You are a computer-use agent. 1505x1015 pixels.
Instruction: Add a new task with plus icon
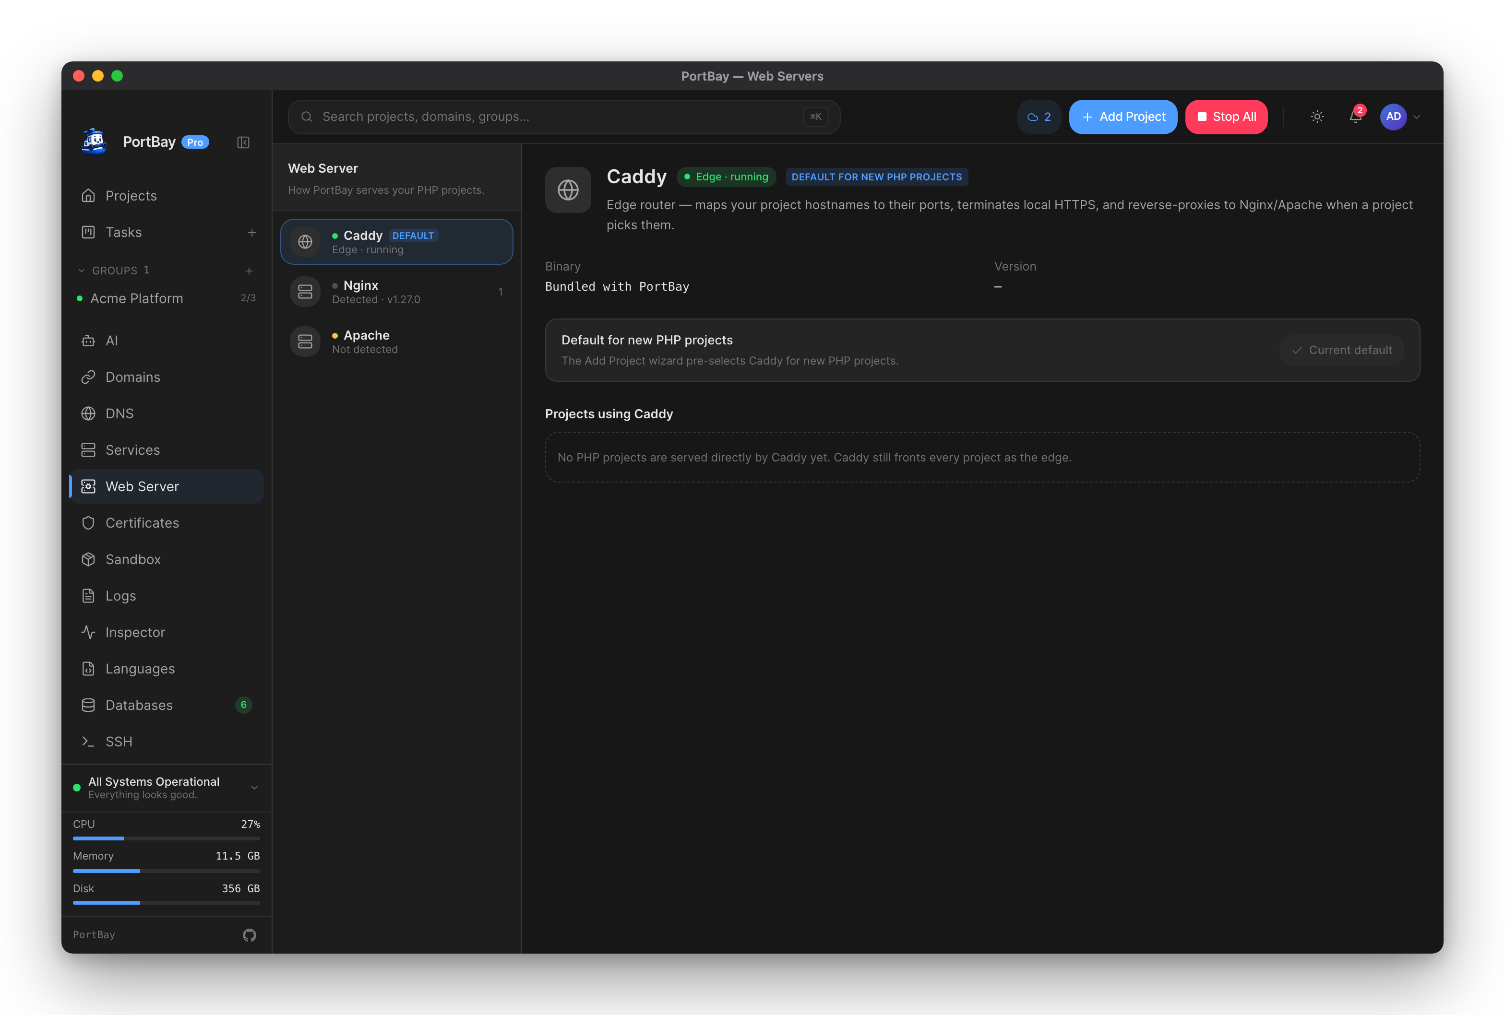tap(252, 232)
